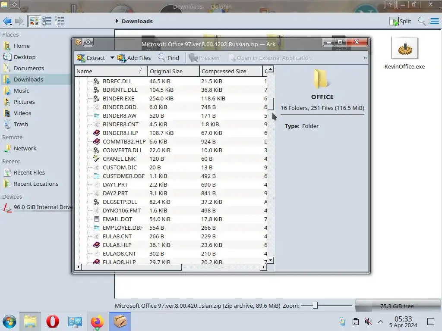Viewport: 442px width, 331px height.
Task: Select BINDER.OBD in the archive list
Action: (120, 107)
